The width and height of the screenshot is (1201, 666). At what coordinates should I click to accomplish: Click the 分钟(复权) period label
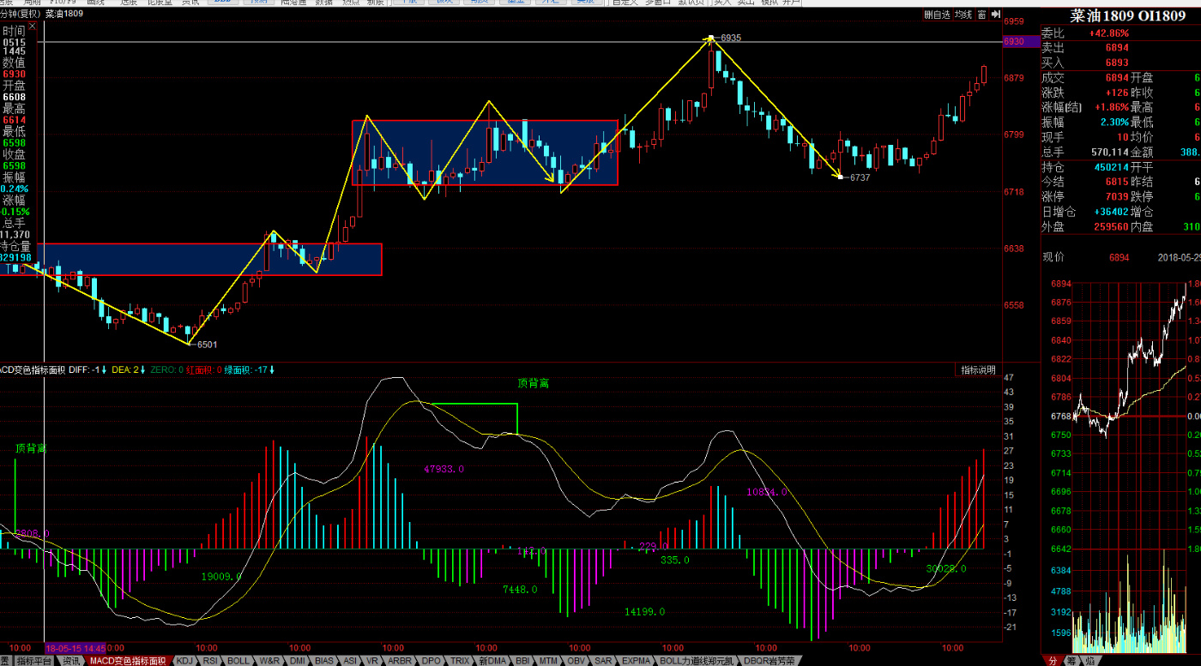point(20,15)
